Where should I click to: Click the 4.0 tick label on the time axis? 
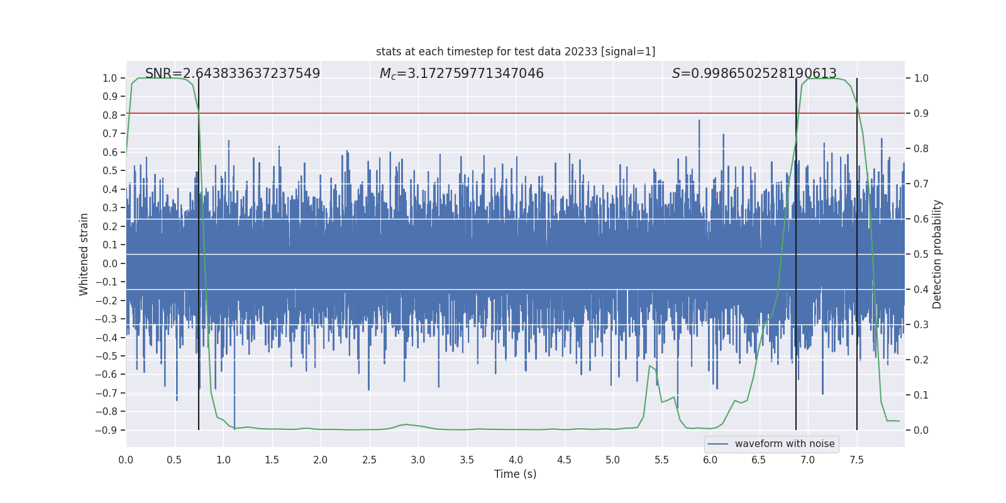pos(516,460)
